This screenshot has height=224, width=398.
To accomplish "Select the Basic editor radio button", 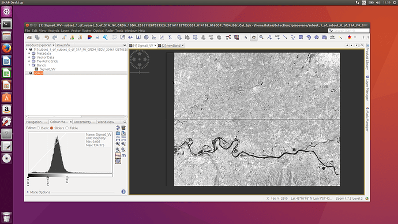I will coord(38,128).
